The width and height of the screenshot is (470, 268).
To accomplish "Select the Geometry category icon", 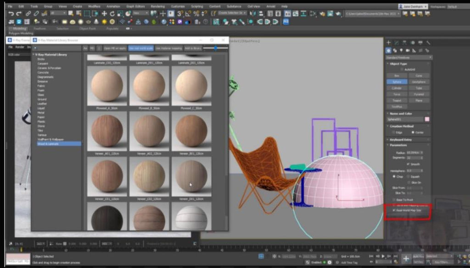I will 388,50.
